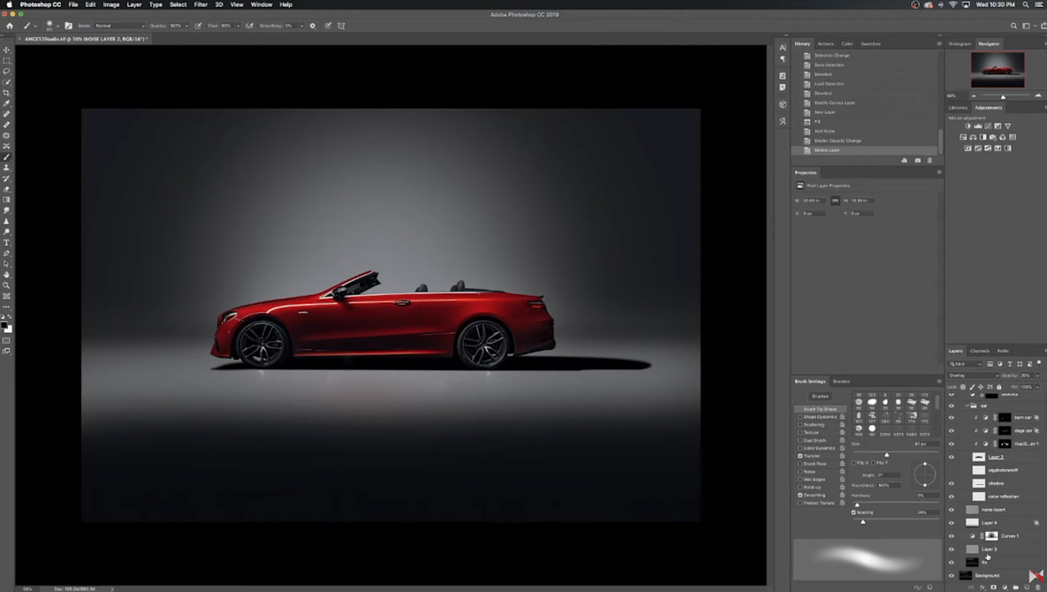The height and width of the screenshot is (592, 1047).
Task: Open the Overlay blend mode dropdown
Action: coord(973,376)
